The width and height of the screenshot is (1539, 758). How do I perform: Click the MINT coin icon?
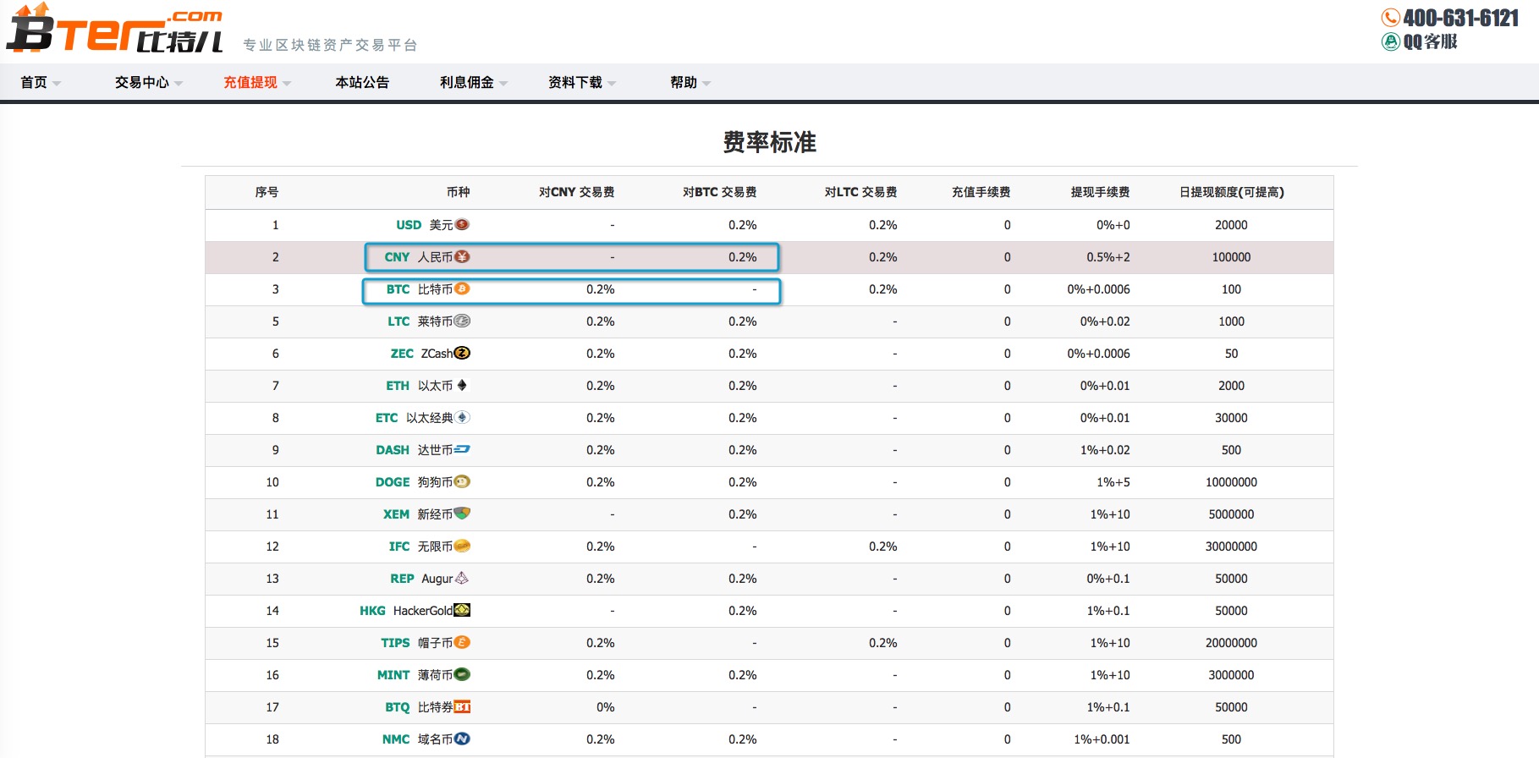click(462, 674)
